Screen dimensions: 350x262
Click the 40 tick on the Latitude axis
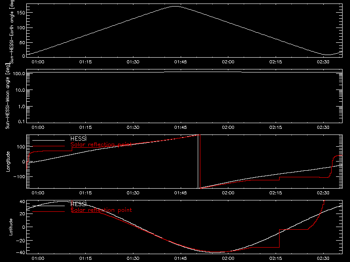(22, 202)
